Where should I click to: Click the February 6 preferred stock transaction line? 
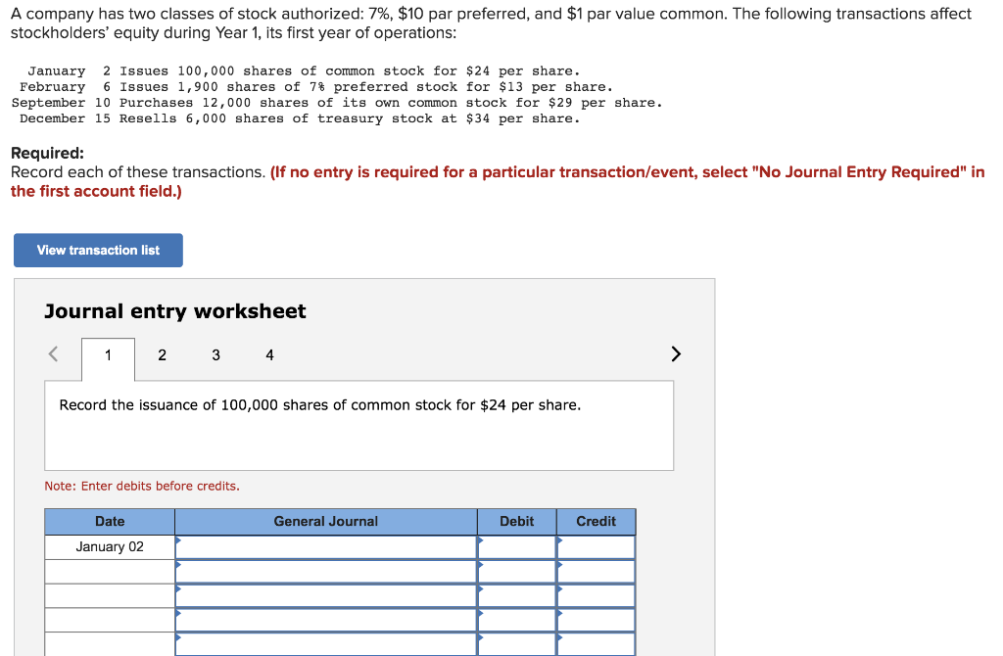point(316,87)
